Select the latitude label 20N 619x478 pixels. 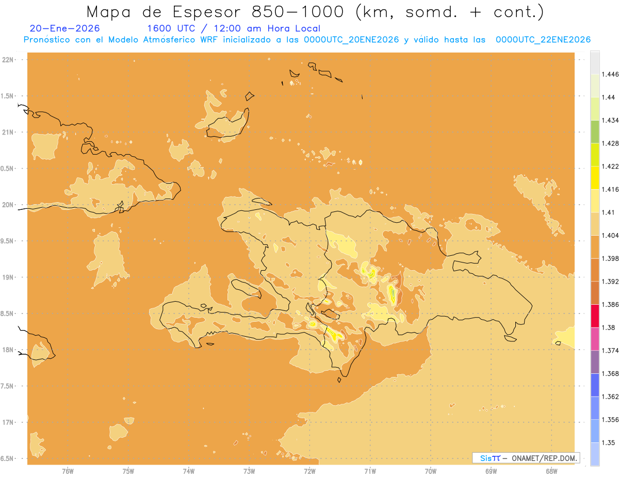(x=8, y=205)
